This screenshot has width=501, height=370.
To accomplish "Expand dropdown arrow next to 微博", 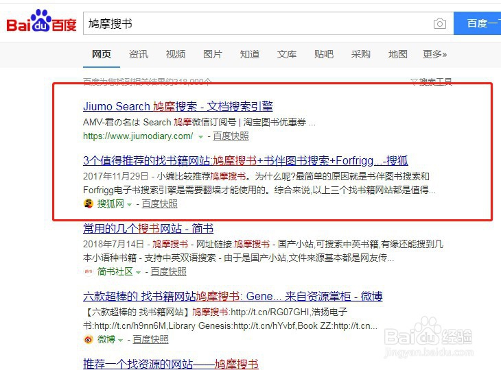I will (x=121, y=340).
